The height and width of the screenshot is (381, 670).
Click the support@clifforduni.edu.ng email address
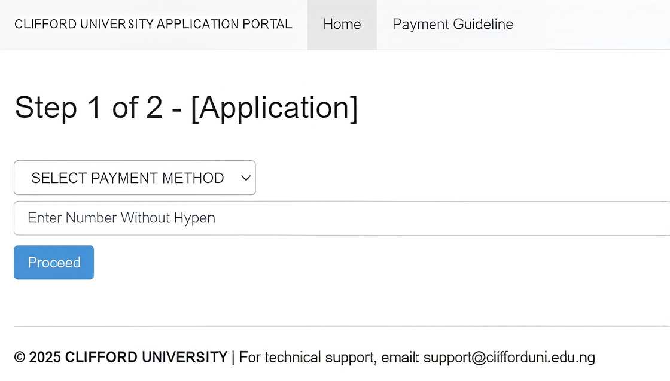(x=509, y=358)
